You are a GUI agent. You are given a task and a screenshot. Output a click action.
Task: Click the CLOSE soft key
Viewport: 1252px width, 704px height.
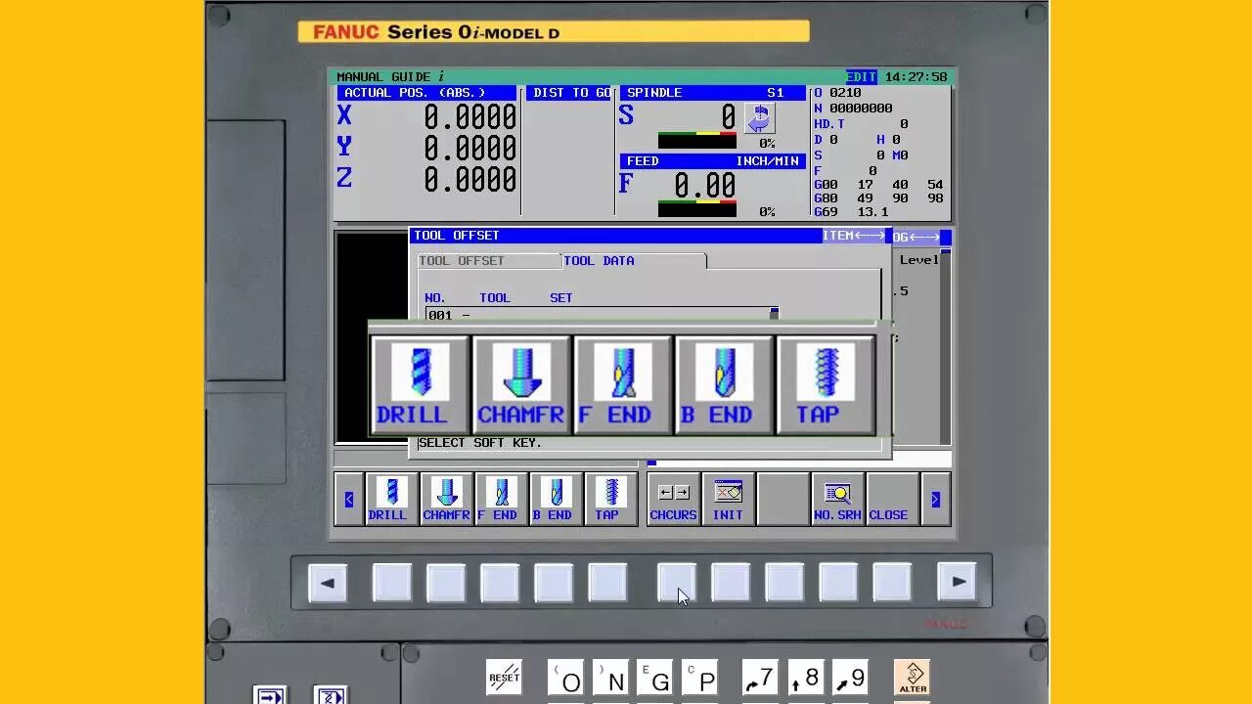pos(892,500)
